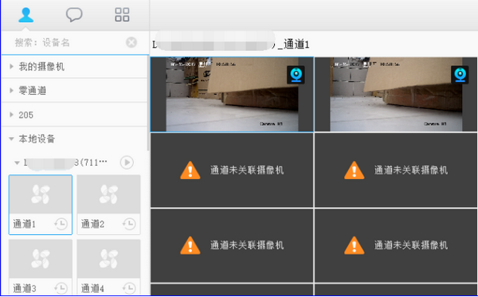
Task: Select the first live video window
Action: coord(232,95)
